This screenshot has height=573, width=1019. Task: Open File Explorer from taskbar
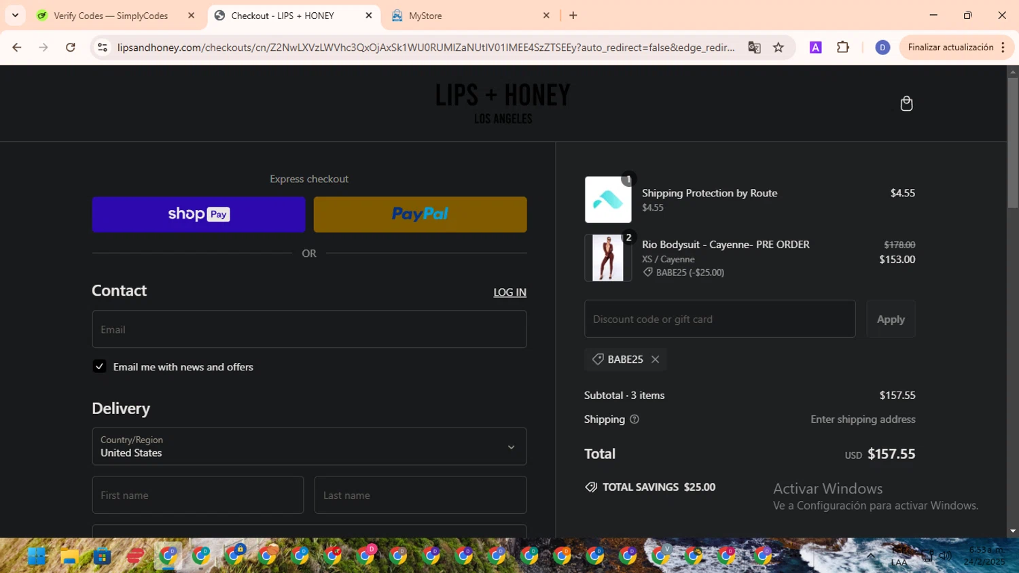[69, 557]
